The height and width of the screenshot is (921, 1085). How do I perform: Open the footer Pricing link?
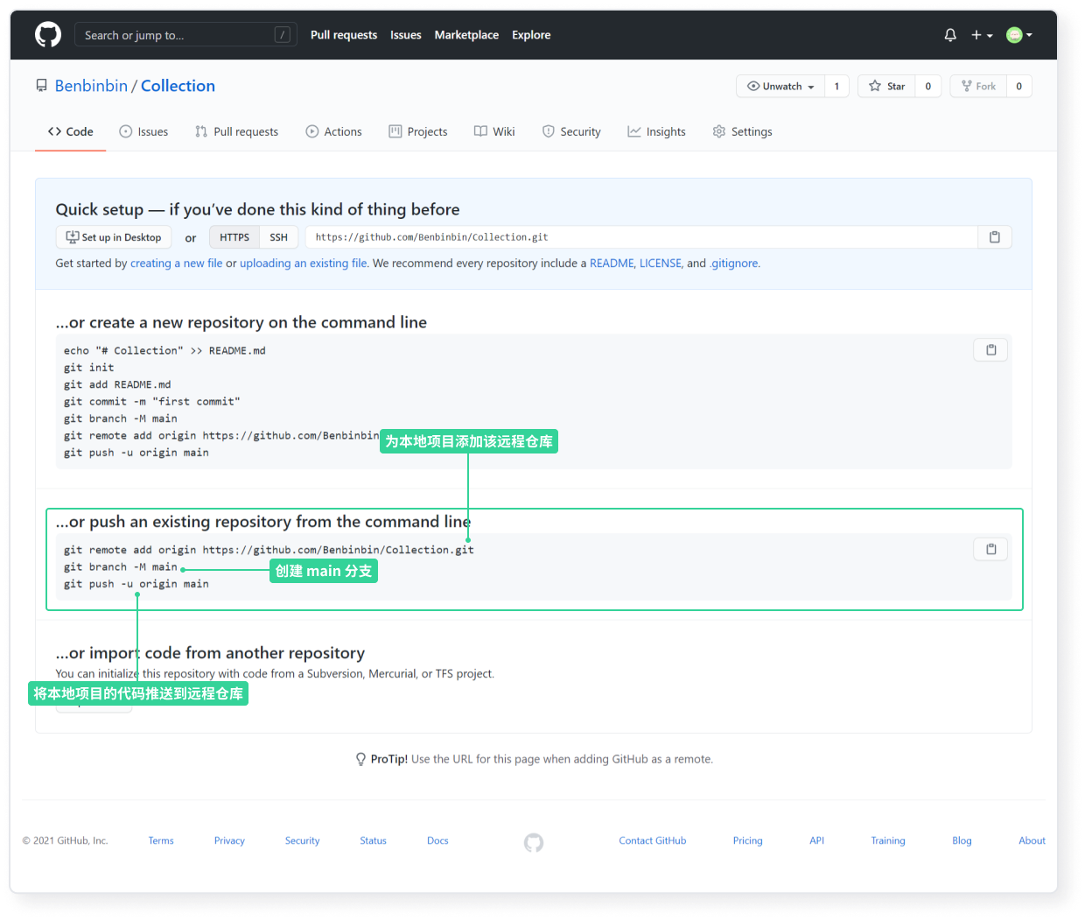pos(748,840)
